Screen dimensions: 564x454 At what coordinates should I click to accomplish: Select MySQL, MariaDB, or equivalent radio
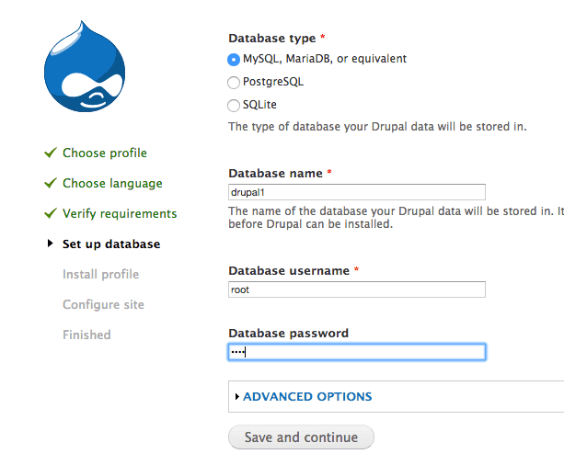point(234,59)
